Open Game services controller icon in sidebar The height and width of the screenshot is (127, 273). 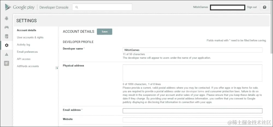click(x=7, y=27)
